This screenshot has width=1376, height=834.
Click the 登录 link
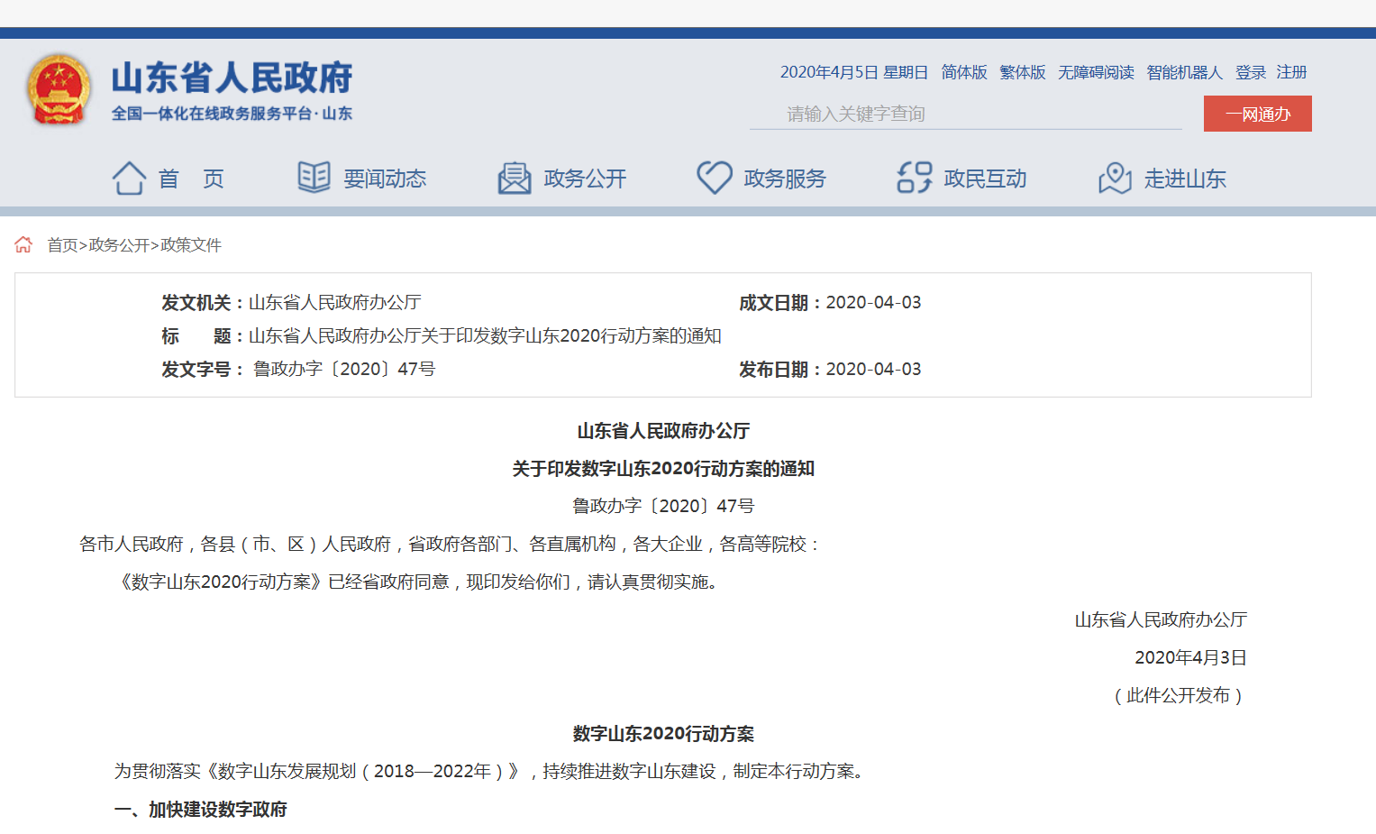click(1251, 72)
